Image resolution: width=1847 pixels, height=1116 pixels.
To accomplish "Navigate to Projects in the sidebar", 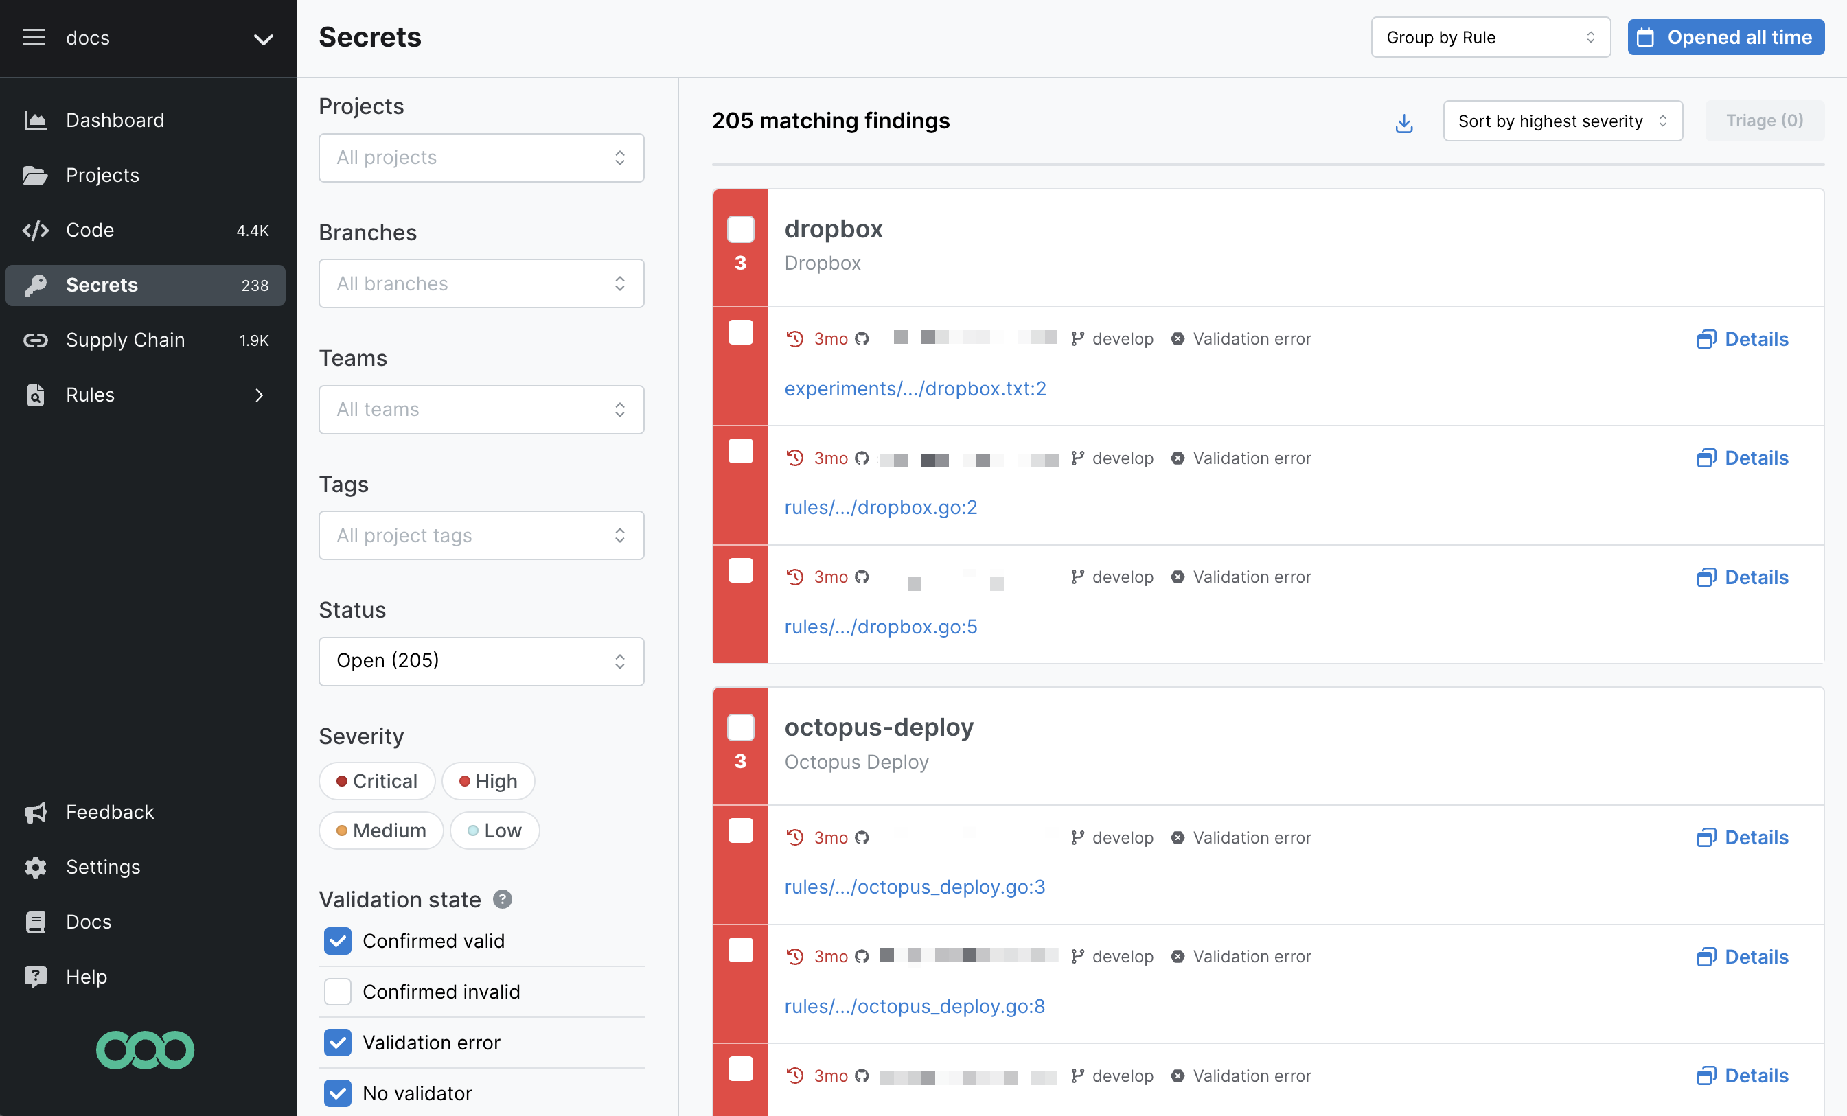I will (102, 174).
